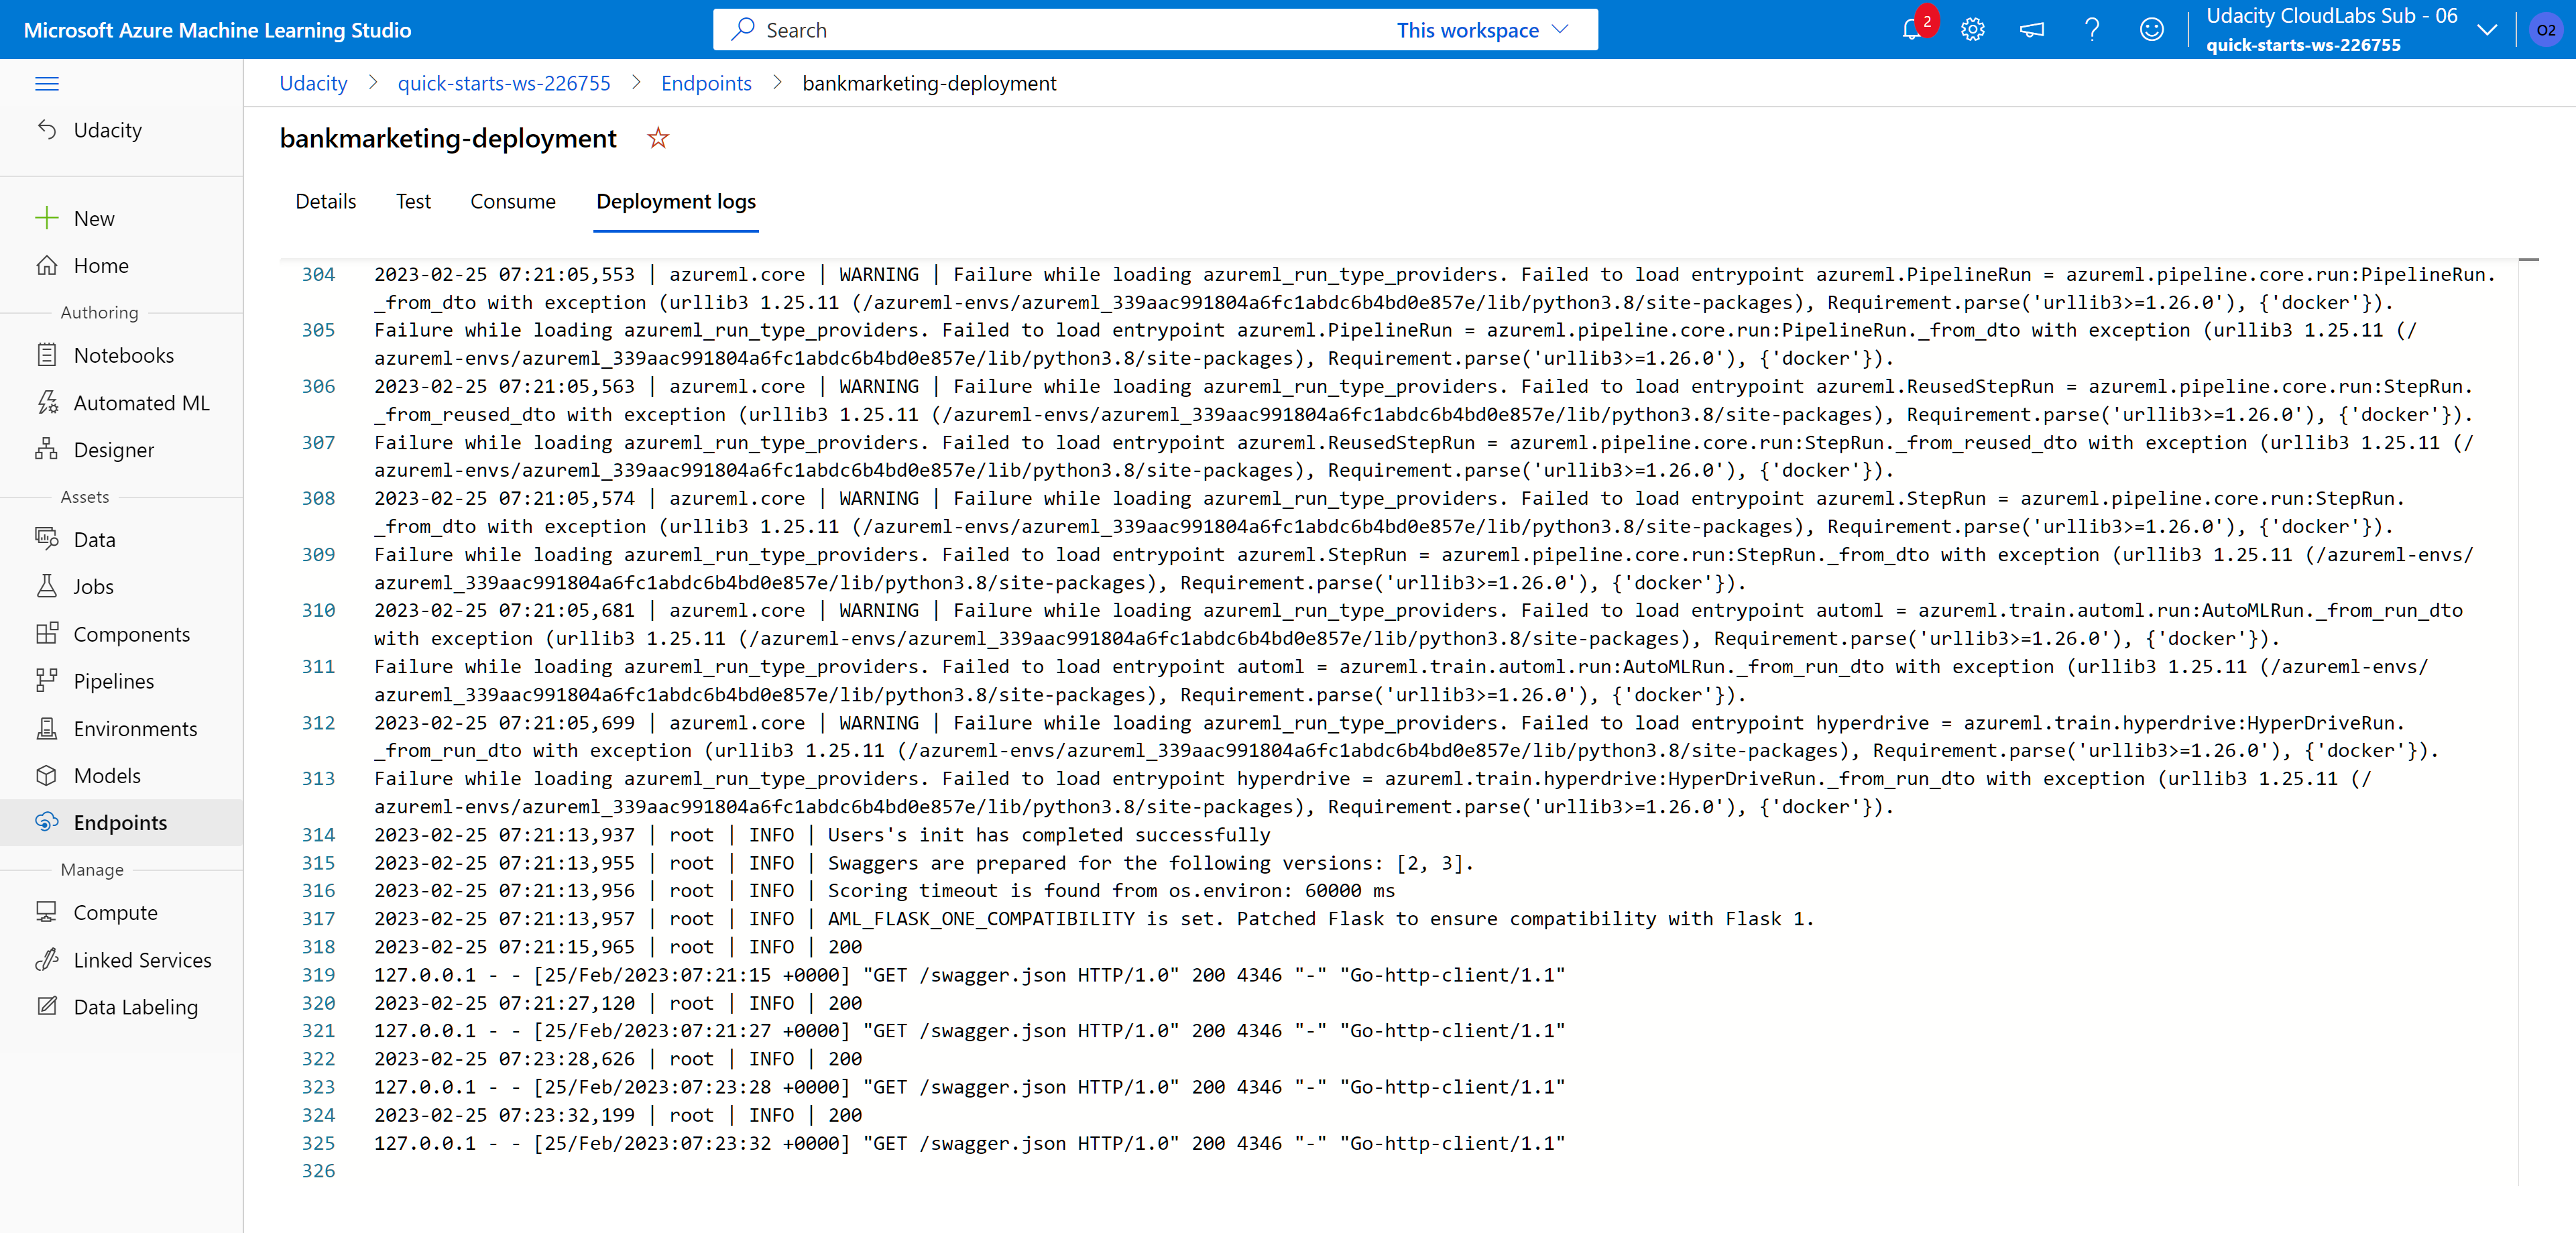The width and height of the screenshot is (2576, 1233).
Task: Switch to the Test tab
Action: (x=413, y=201)
